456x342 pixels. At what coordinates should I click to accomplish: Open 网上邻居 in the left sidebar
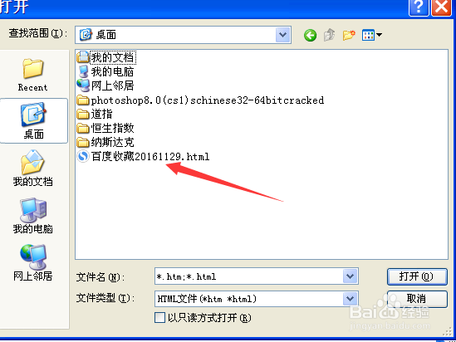[33, 263]
